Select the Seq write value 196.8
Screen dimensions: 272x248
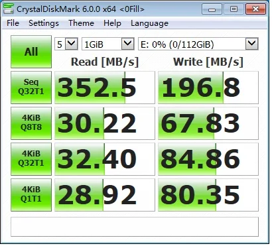pos(208,88)
